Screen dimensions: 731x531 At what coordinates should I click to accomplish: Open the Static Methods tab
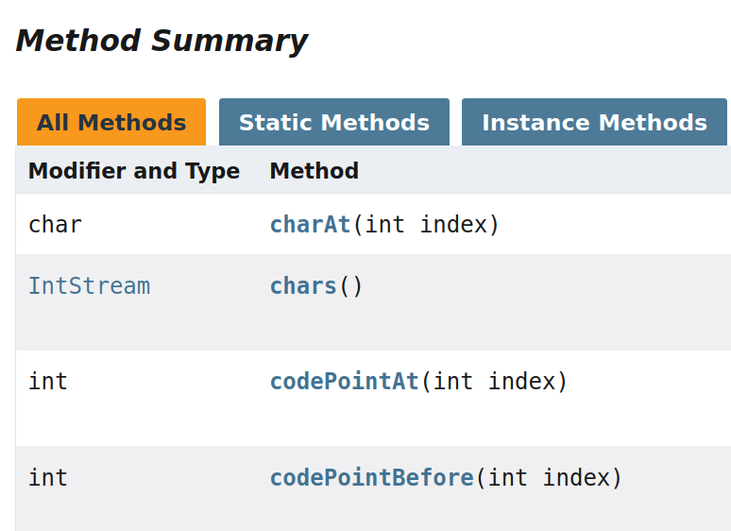click(333, 123)
